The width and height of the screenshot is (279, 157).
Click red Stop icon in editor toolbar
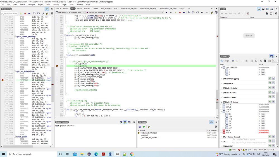180,13
